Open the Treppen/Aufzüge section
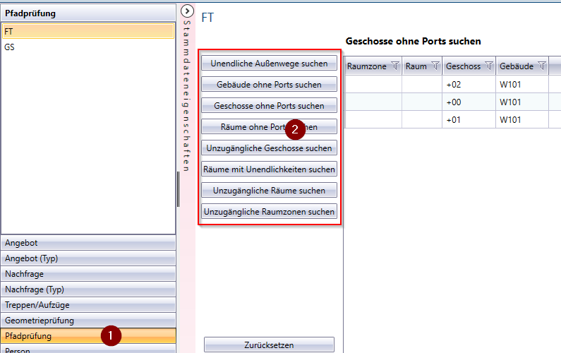Viewport: 561px width, 353px height. tap(88, 305)
